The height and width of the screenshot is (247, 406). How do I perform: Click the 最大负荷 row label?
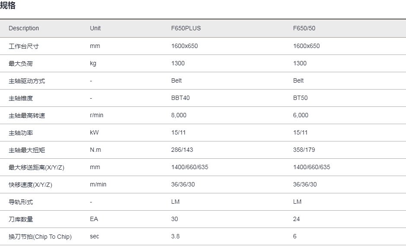(x=21, y=64)
